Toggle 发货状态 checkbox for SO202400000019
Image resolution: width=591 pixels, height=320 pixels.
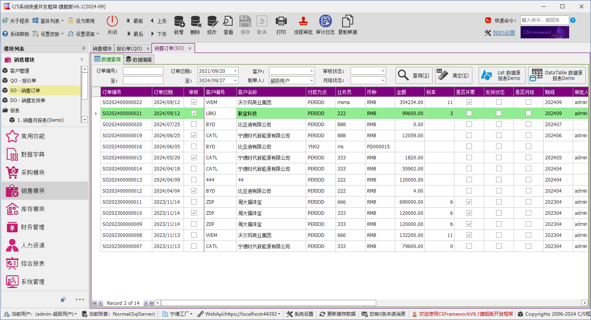499,135
